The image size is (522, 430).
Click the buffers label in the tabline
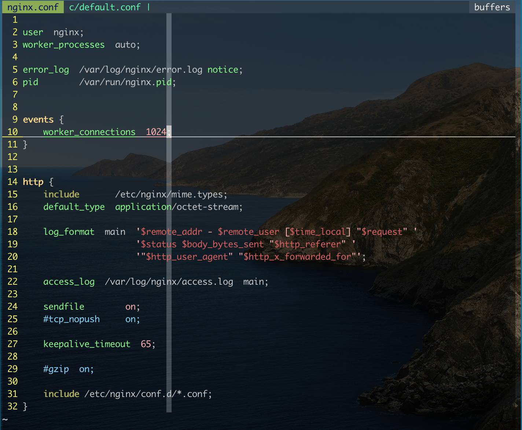click(x=492, y=7)
